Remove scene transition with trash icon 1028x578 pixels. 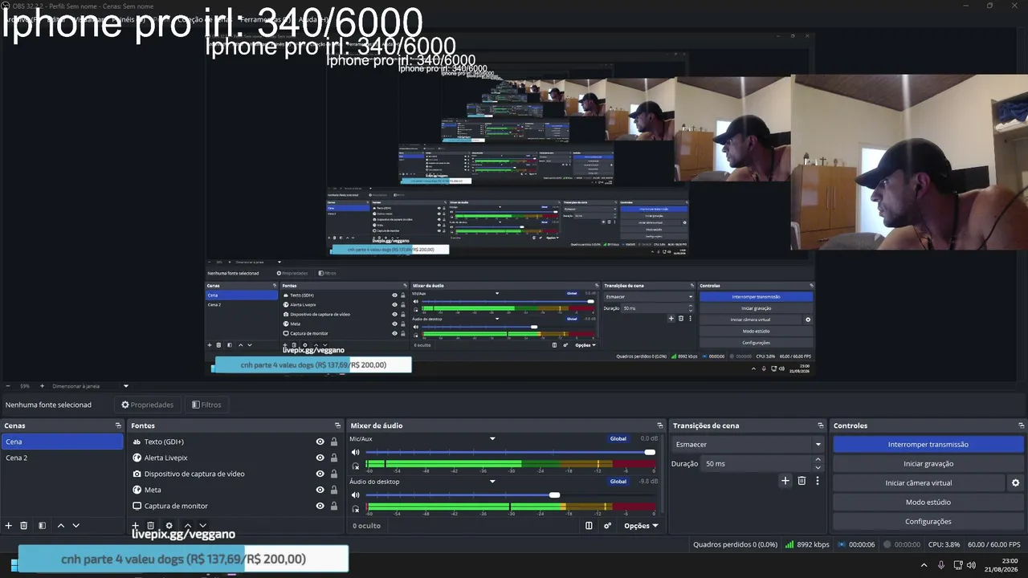(802, 481)
